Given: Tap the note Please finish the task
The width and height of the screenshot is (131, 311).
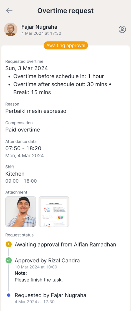Looking at the screenshot, I should [39, 280].
